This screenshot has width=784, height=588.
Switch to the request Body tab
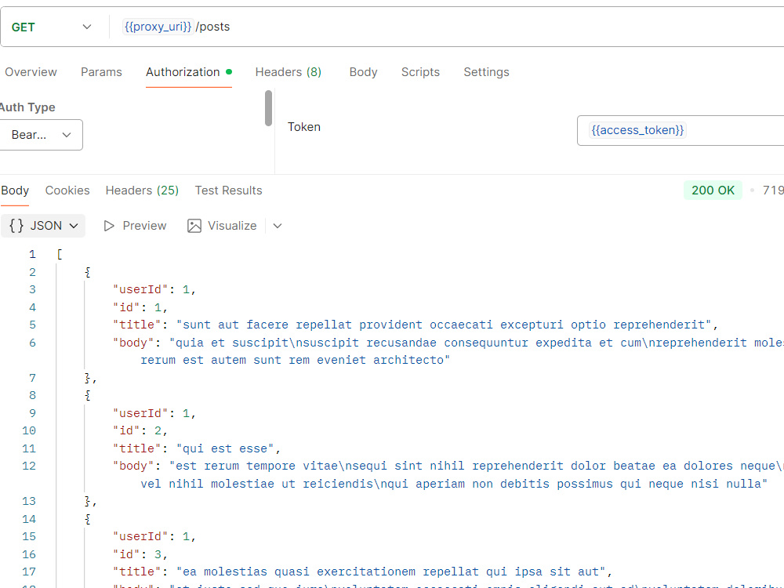(364, 72)
